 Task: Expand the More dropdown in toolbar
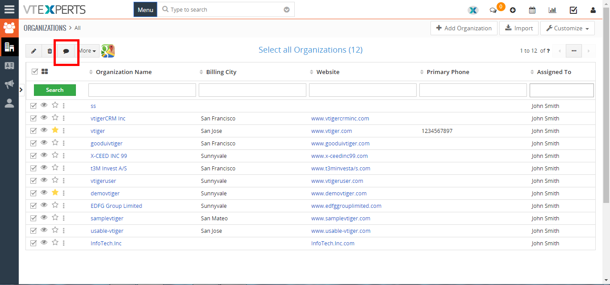(x=87, y=51)
